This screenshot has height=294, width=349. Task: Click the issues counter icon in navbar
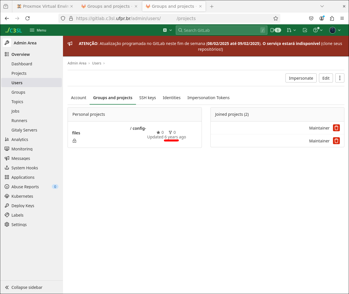pos(275,30)
